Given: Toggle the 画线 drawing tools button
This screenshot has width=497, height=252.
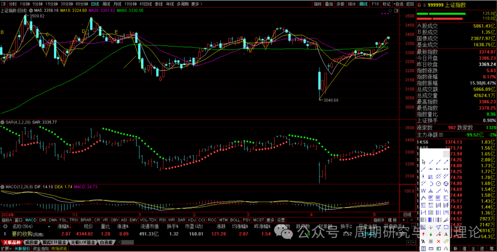Looking at the screenshot, I should (364, 4).
